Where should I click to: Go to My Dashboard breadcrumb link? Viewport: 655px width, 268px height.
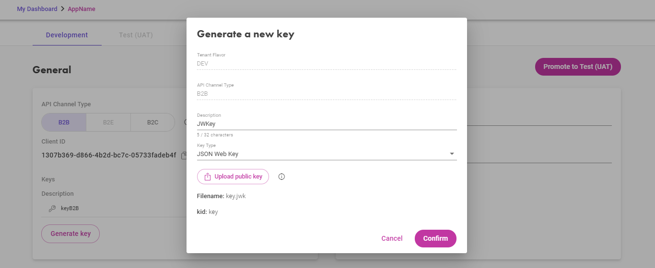tap(37, 9)
